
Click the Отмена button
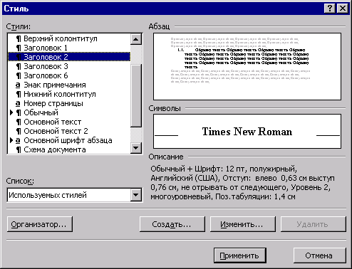click(x=319, y=255)
